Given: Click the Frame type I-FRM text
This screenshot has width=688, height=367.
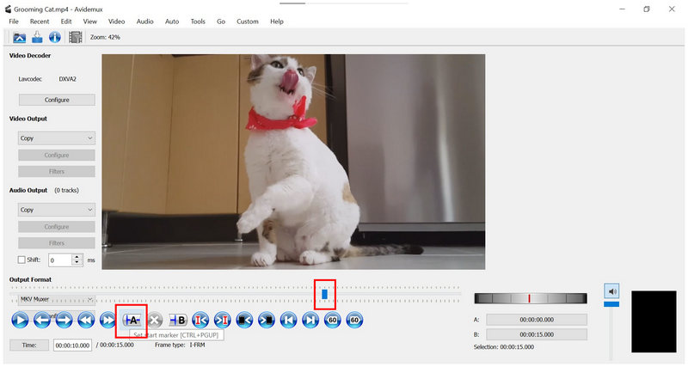Looking at the screenshot, I should click(180, 345).
